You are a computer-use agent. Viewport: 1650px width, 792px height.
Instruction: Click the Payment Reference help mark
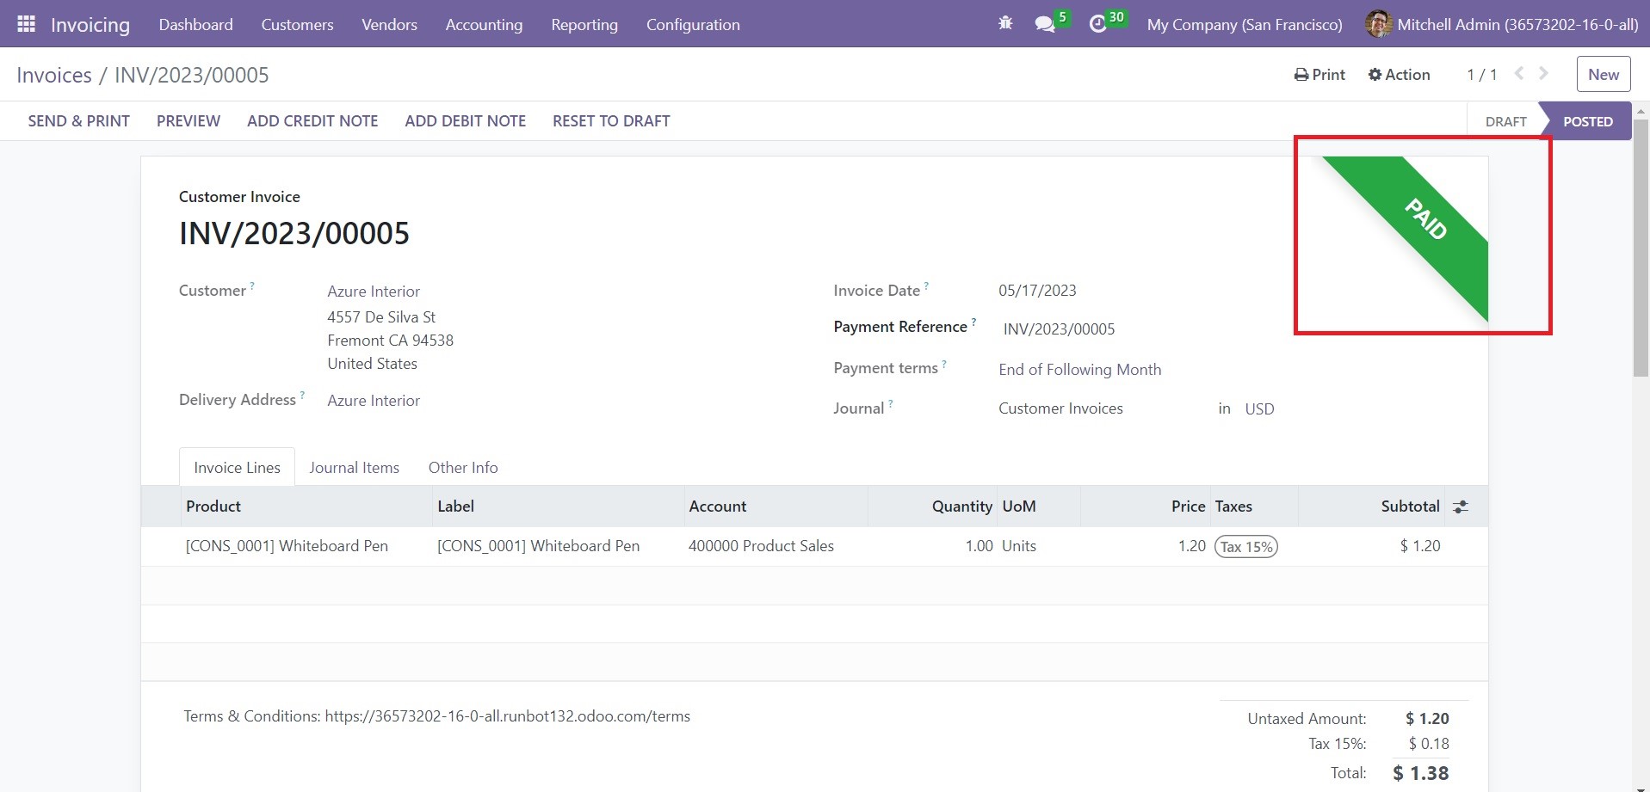pos(973,322)
